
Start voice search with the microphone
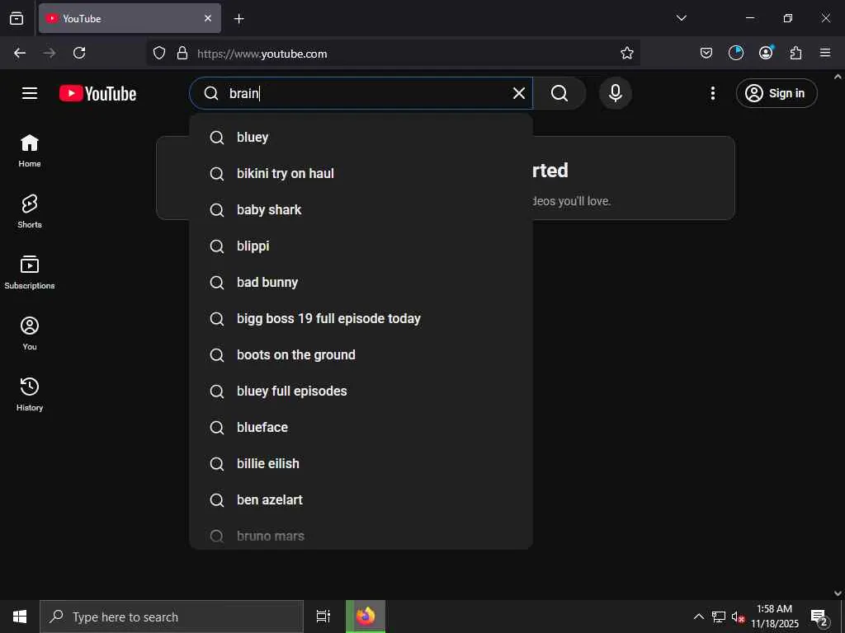(x=616, y=94)
